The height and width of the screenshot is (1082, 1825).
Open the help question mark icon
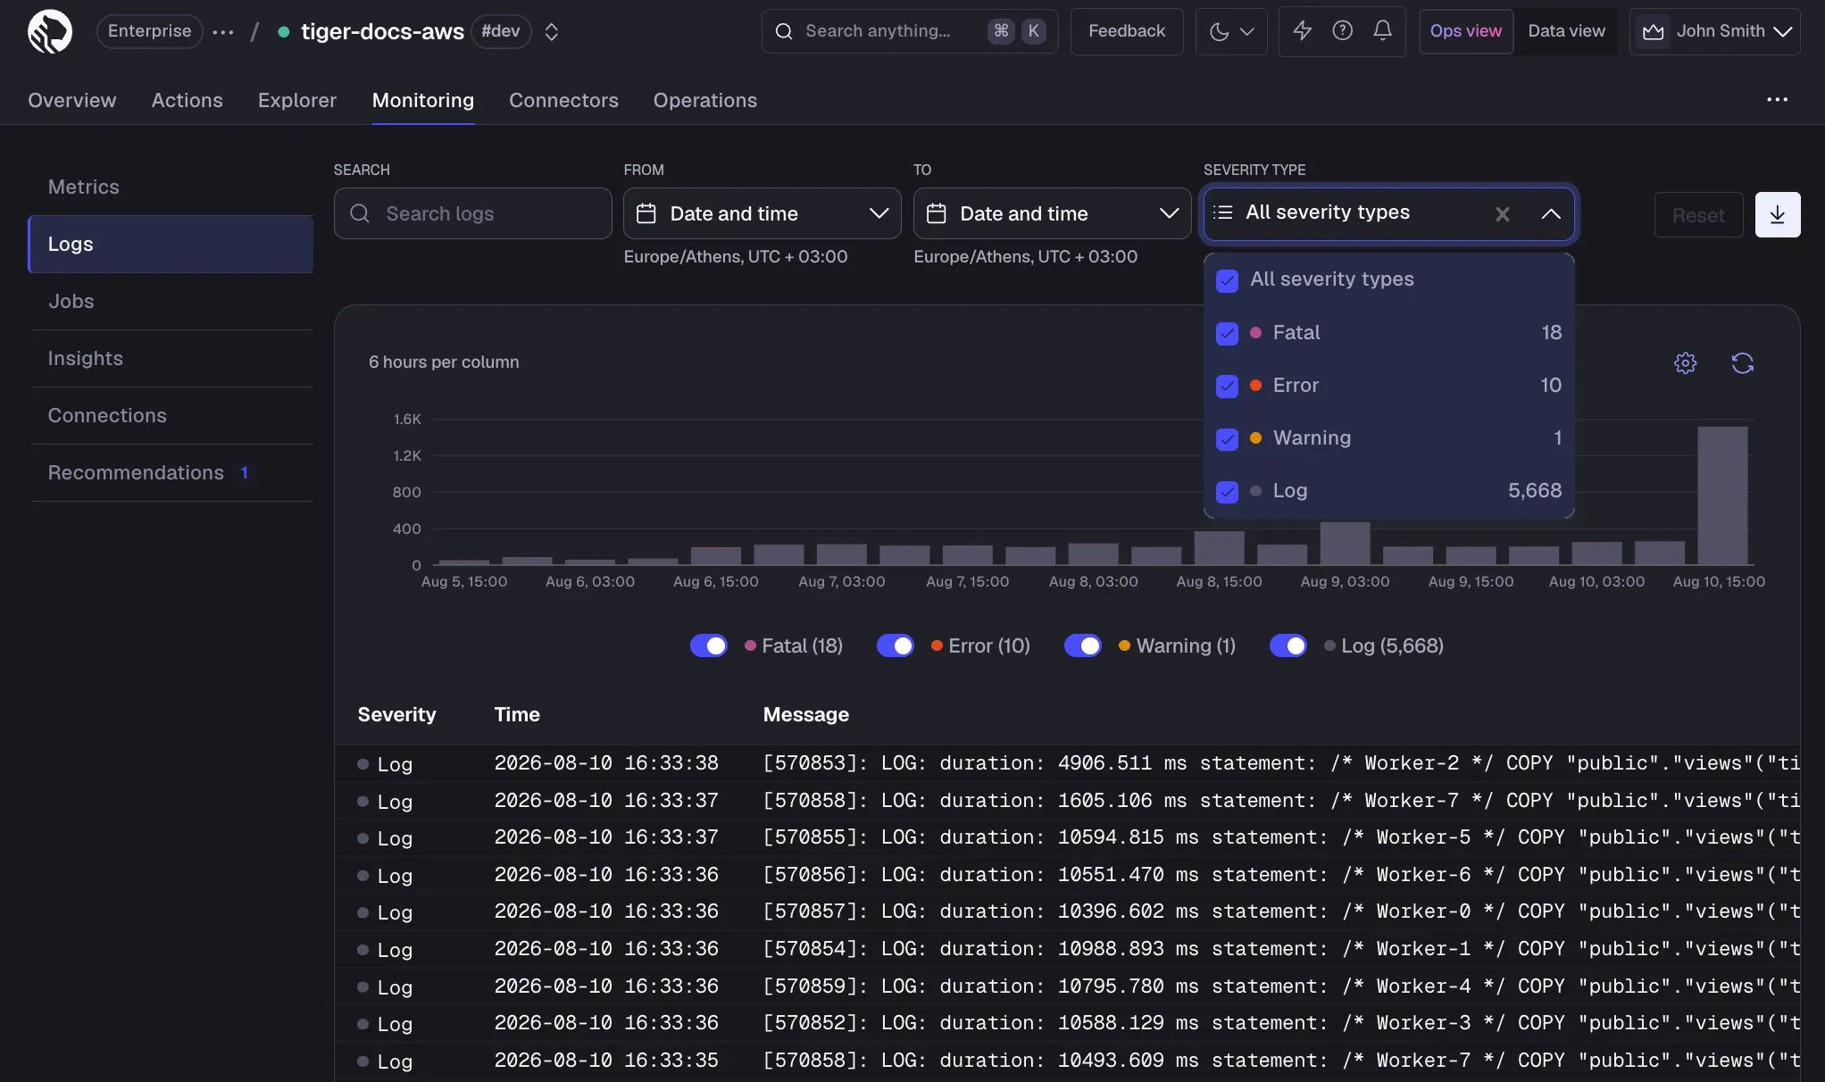[x=1343, y=31]
